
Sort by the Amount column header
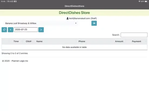click(119, 41)
